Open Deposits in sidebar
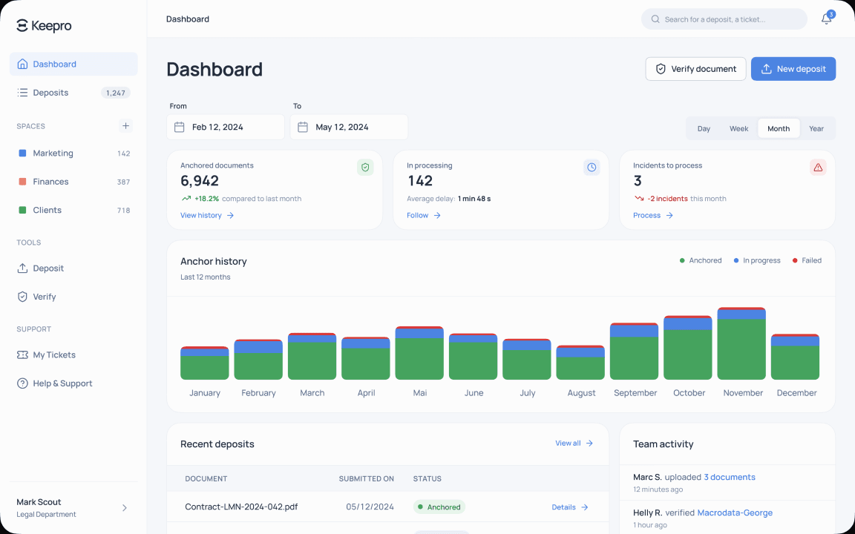The width and height of the screenshot is (855, 534). click(73, 93)
